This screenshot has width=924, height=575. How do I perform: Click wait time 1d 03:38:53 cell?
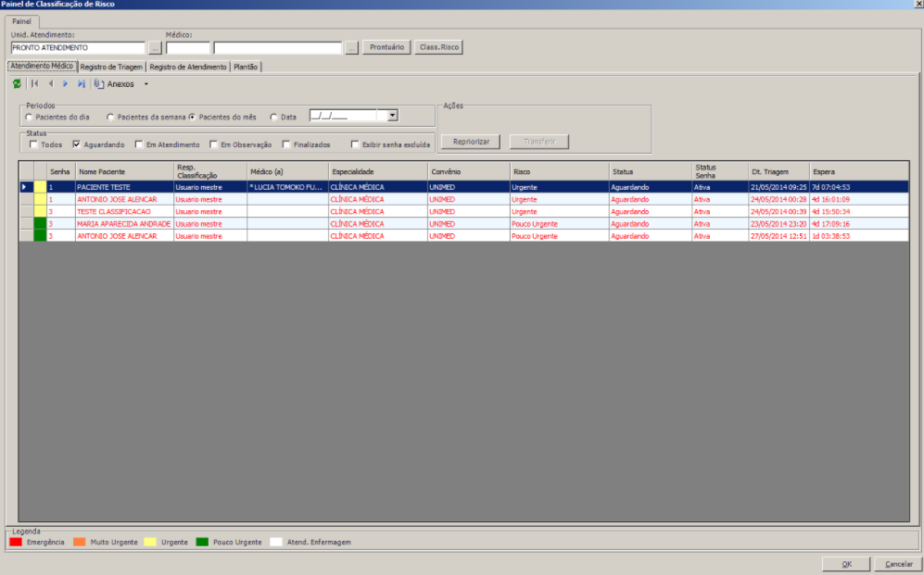click(x=859, y=236)
